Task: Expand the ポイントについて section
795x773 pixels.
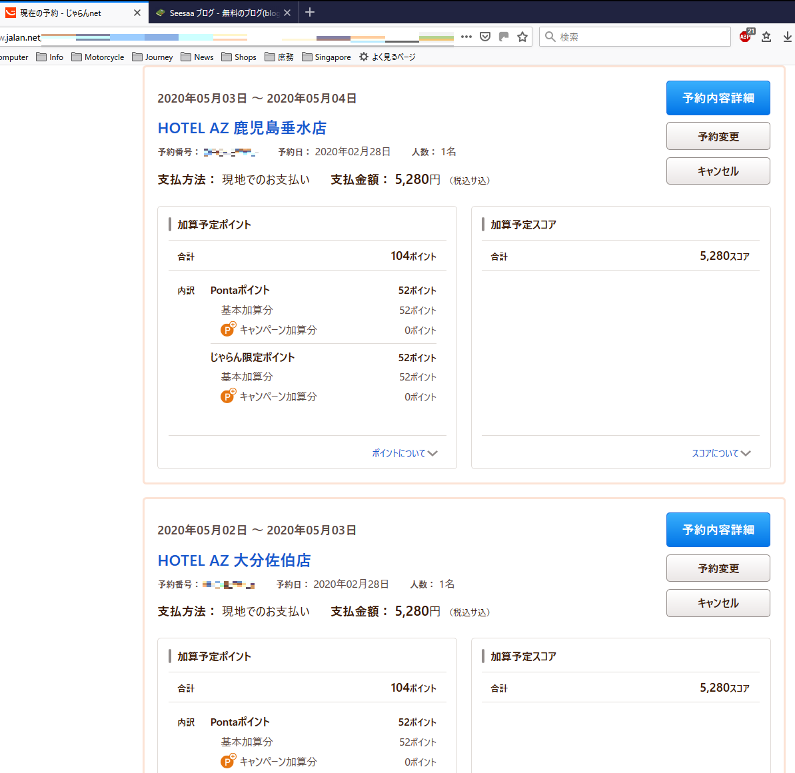Action: pyautogui.click(x=404, y=453)
